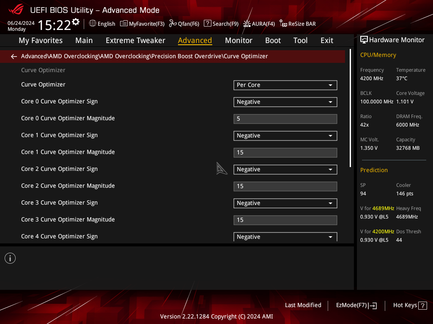Screen dimensions: 433x324
Task: Select the Core 0 Curve Optimizer Sign label
Action: 59,102
